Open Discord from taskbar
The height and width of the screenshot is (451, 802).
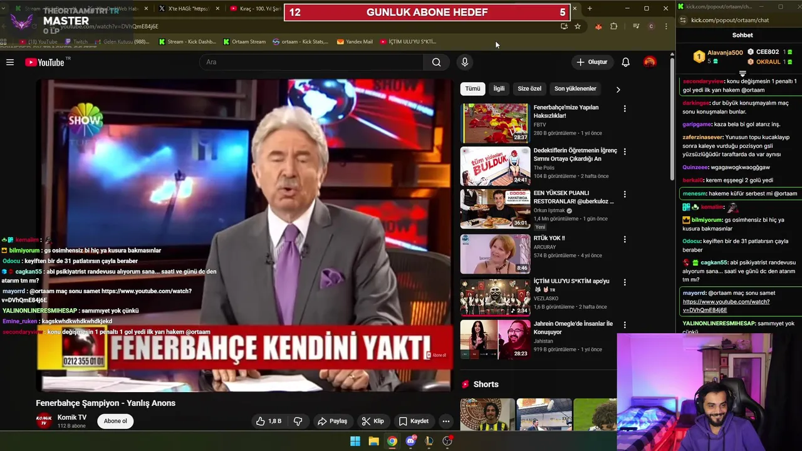pos(410,441)
